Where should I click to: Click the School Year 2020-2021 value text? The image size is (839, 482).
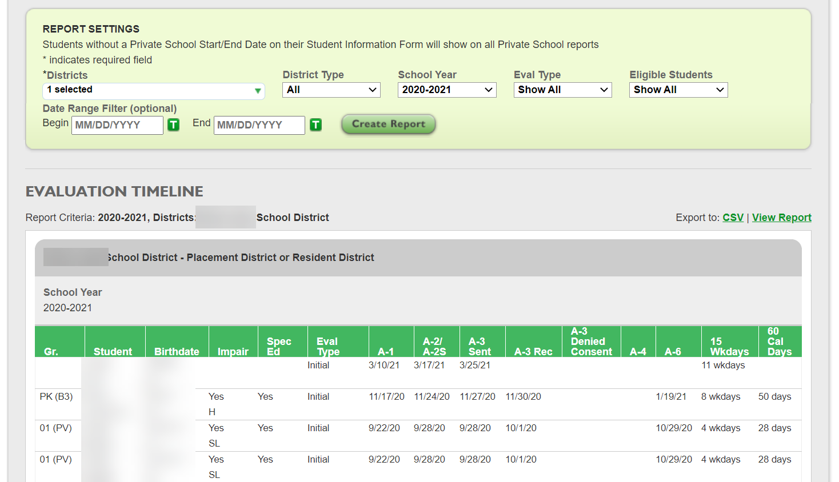[67, 308]
